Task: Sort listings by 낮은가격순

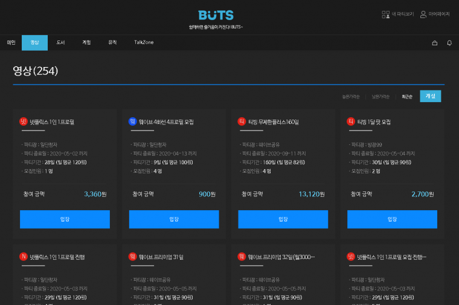Action: click(380, 97)
